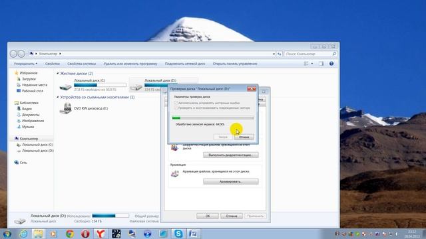
Task: Select Локальный диск (C:) in sidebar tree
Action: click(37, 145)
